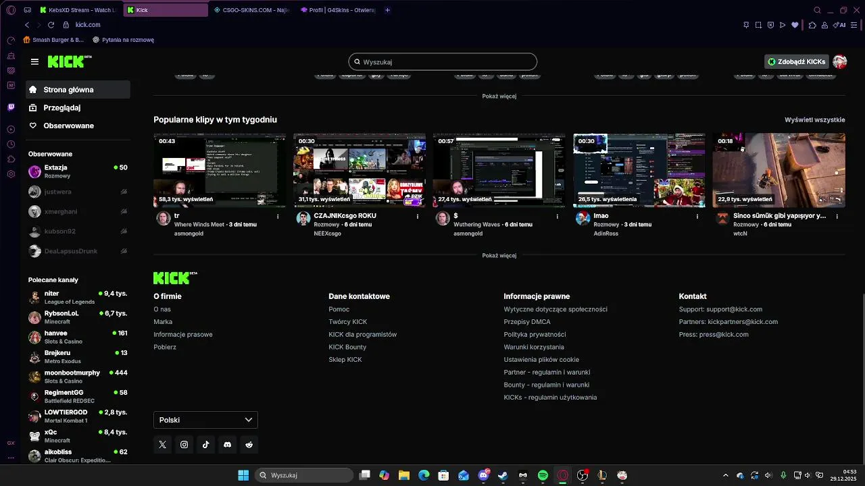Open the xQc recommended channel
865x486 pixels.
tap(78, 436)
